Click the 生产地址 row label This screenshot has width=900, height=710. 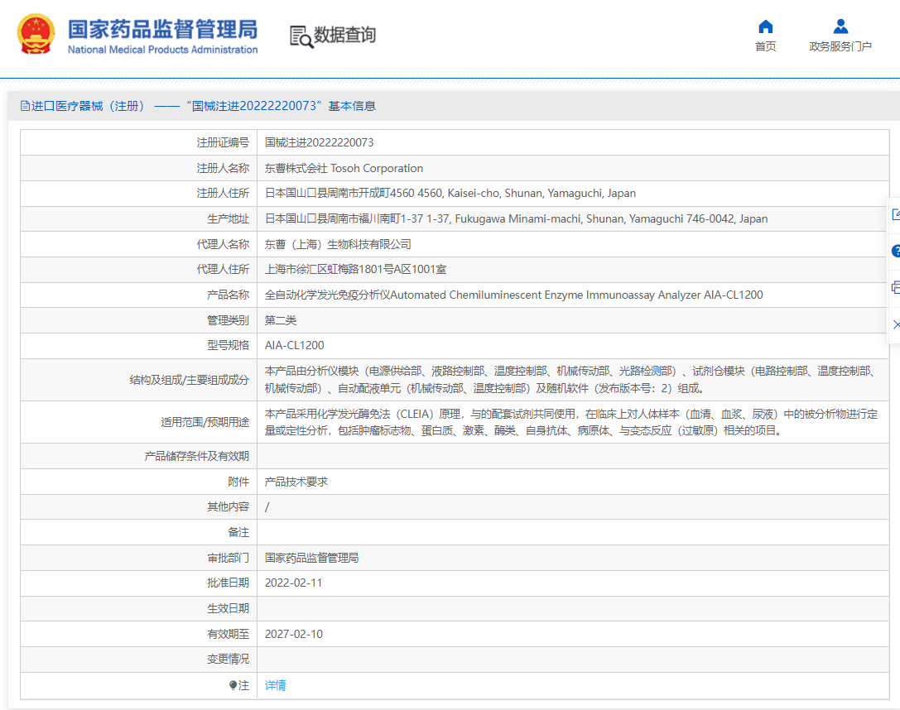(228, 218)
